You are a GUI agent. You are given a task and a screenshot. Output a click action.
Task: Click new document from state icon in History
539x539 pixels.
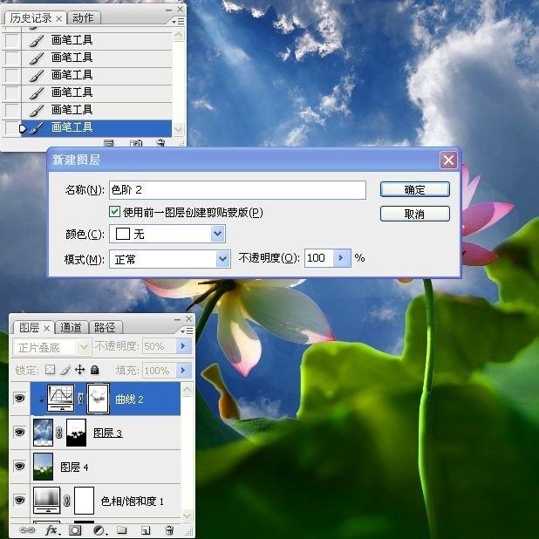point(109,143)
